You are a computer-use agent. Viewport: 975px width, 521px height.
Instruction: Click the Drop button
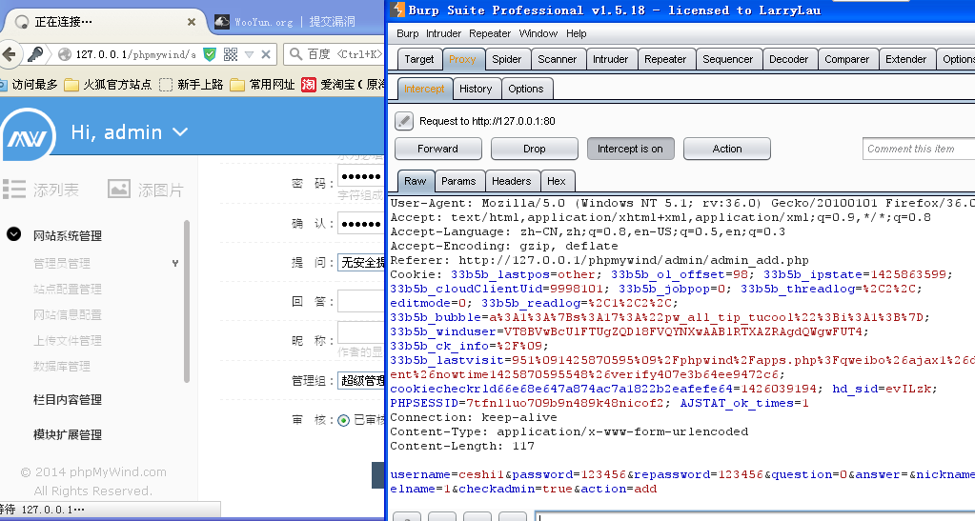click(x=534, y=149)
